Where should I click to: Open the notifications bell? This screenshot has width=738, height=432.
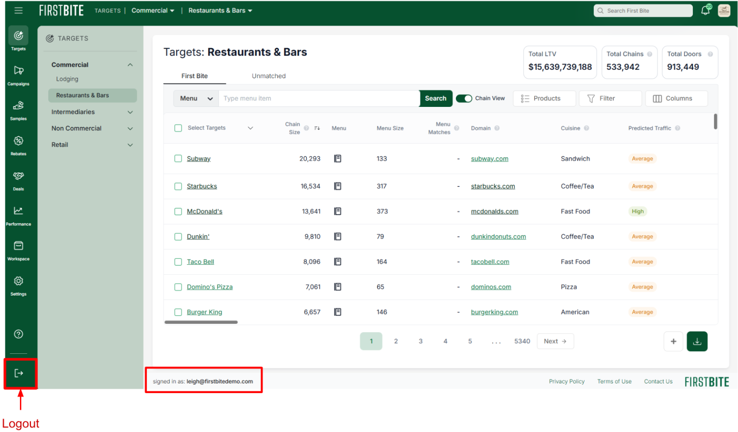coord(706,10)
